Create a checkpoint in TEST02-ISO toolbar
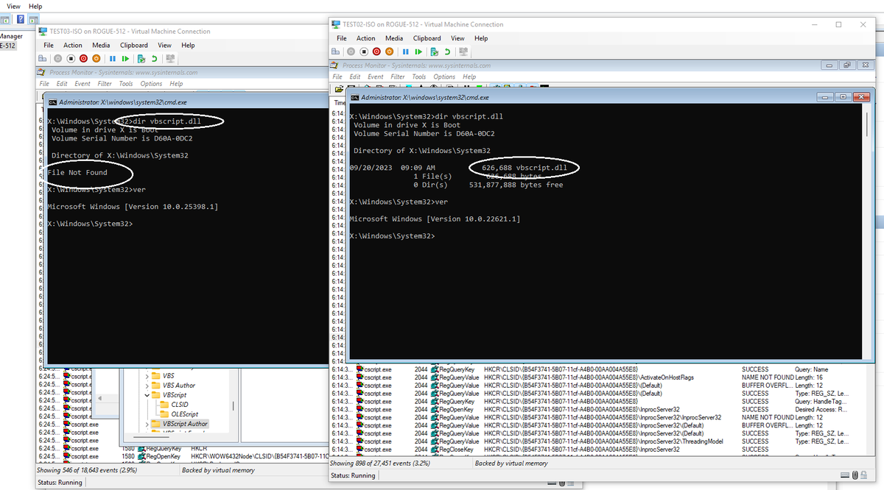This screenshot has height=490, width=884. pyautogui.click(x=434, y=52)
